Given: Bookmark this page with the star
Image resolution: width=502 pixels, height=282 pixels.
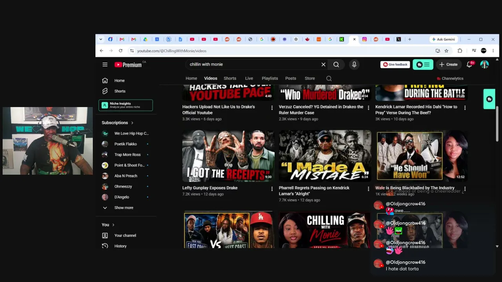Looking at the screenshot, I should pos(446,51).
